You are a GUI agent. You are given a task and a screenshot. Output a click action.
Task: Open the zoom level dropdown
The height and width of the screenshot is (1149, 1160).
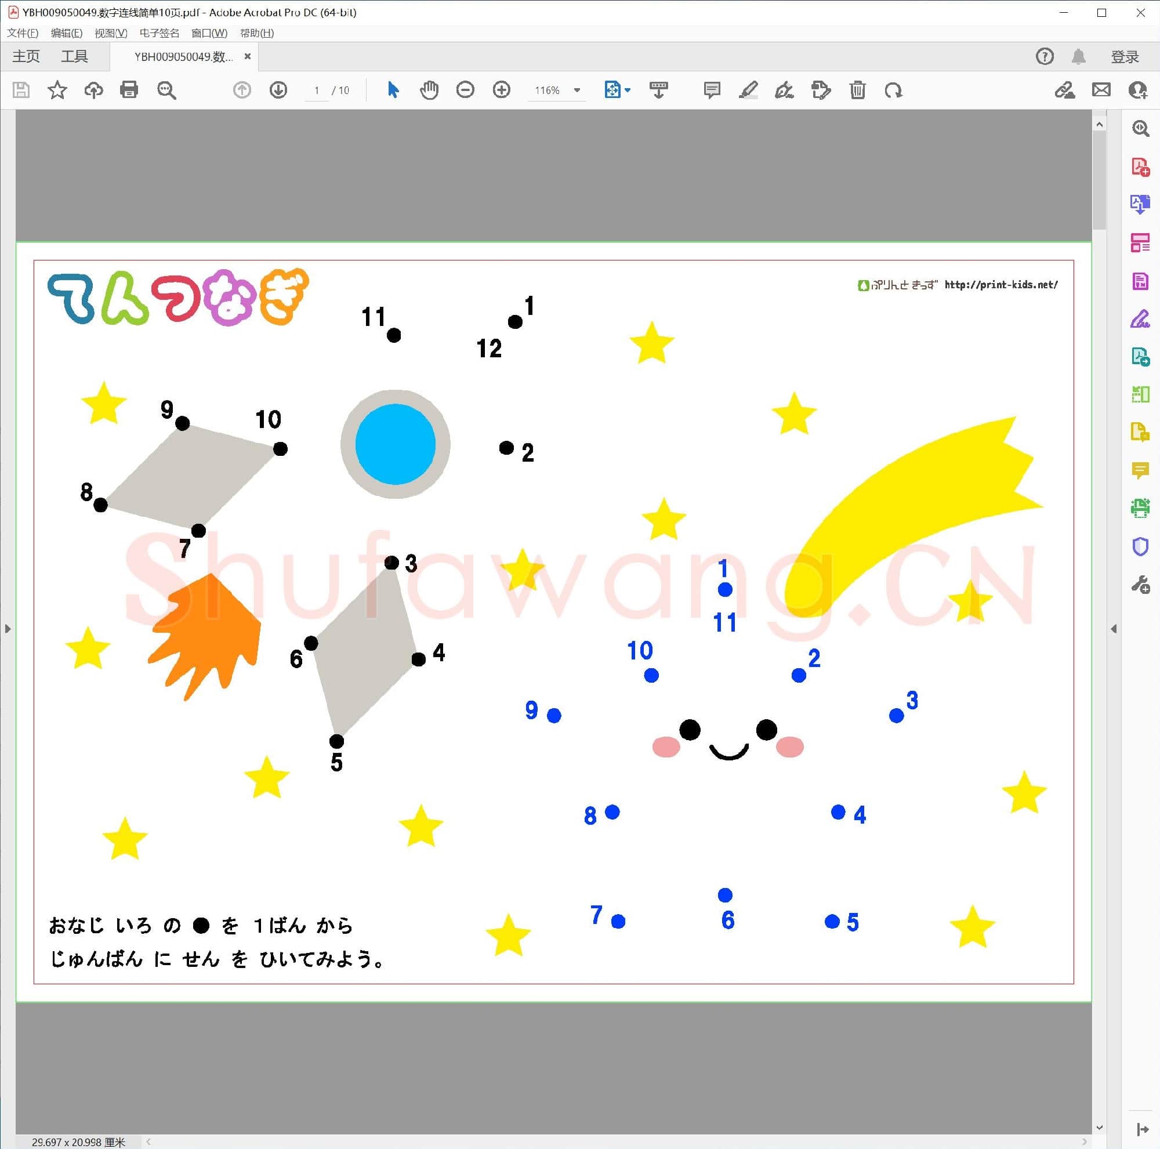point(577,90)
